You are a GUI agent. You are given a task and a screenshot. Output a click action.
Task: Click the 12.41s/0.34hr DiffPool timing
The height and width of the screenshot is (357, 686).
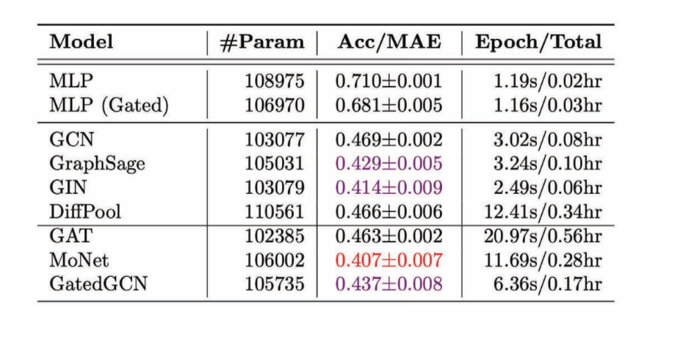(543, 212)
